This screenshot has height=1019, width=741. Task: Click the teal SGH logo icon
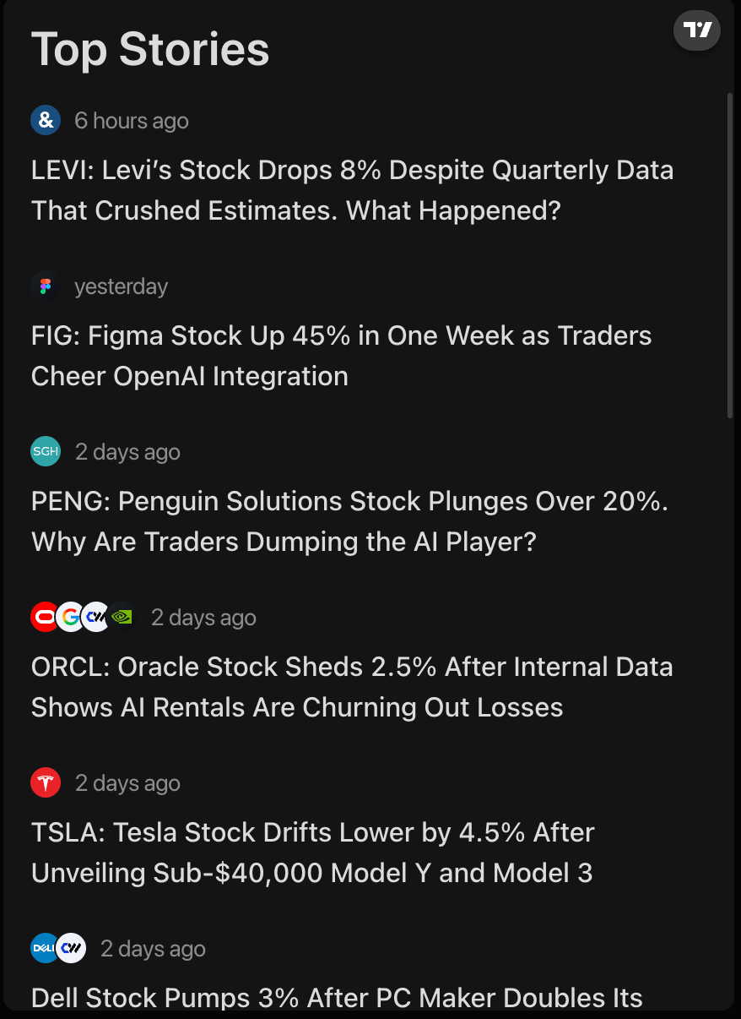[x=46, y=452]
